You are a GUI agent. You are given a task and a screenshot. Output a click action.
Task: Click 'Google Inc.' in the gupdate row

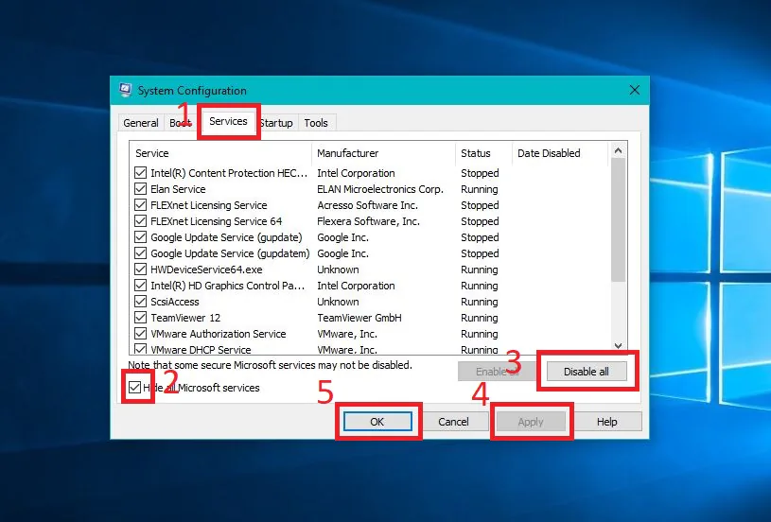pyautogui.click(x=342, y=237)
